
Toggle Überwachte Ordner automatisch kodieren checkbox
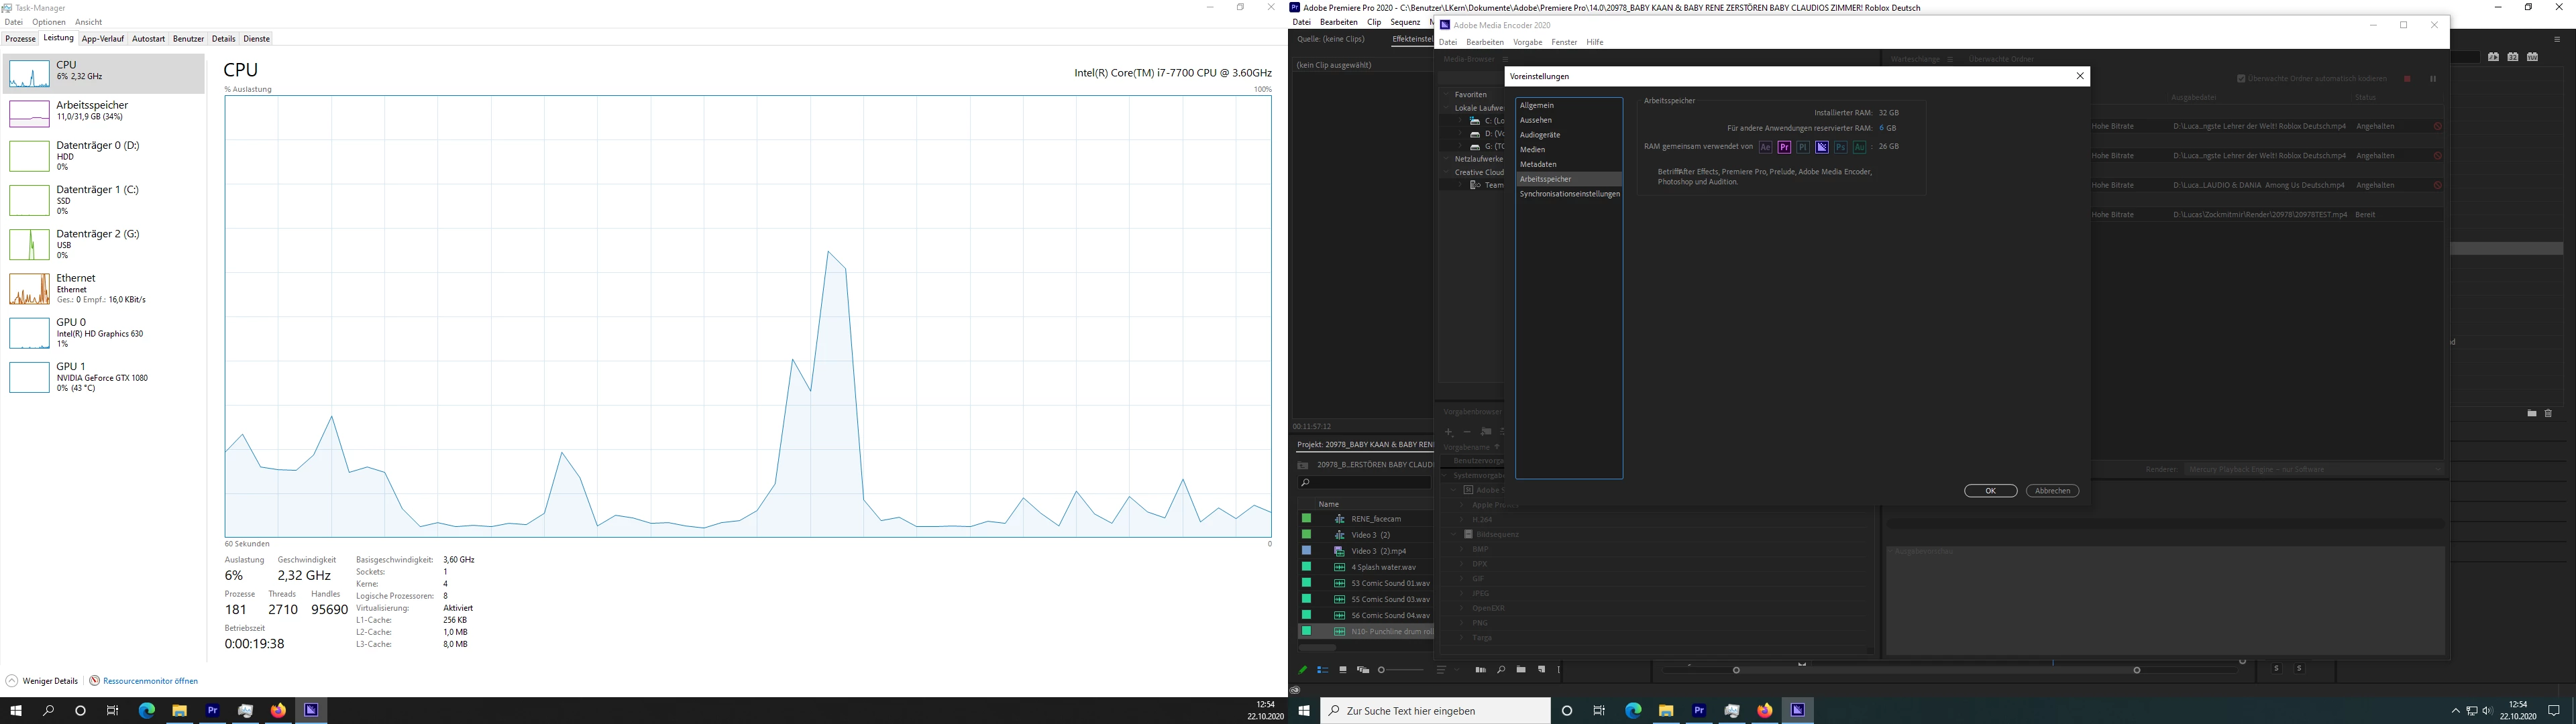pyautogui.click(x=2241, y=79)
